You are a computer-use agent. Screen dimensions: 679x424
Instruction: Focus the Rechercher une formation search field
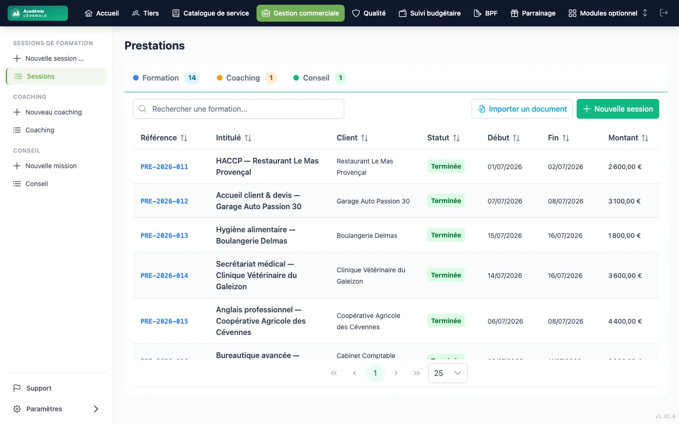[x=239, y=109]
